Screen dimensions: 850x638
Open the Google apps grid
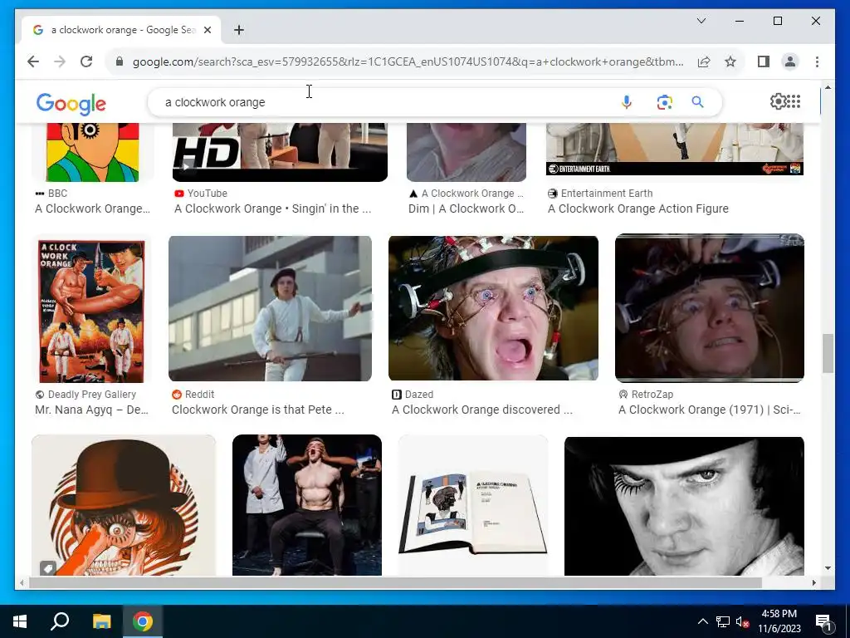click(x=794, y=101)
